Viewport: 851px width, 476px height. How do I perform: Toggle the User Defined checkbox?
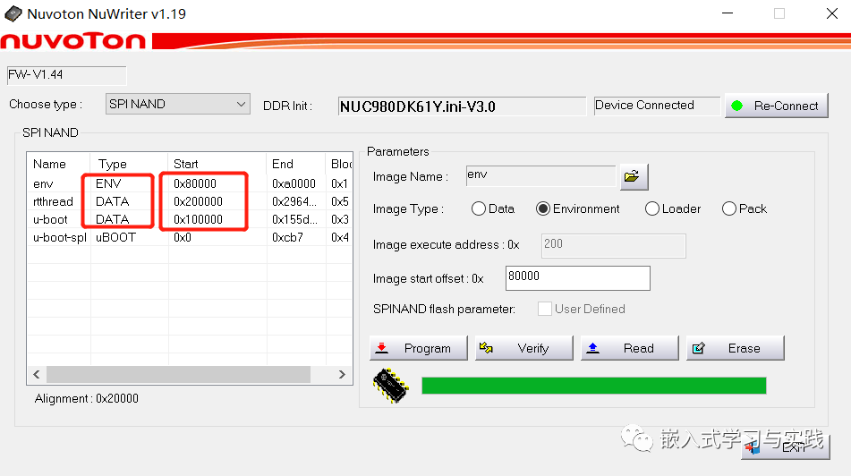pyautogui.click(x=544, y=309)
